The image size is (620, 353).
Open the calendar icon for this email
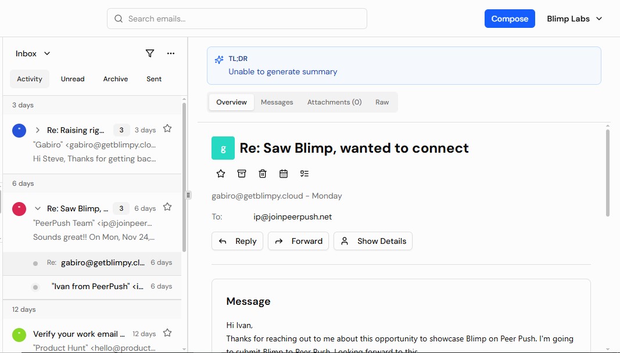click(x=284, y=173)
